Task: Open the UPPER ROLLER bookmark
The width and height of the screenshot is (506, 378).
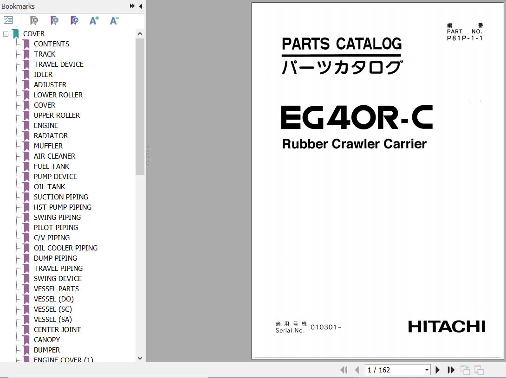Action: [x=57, y=115]
